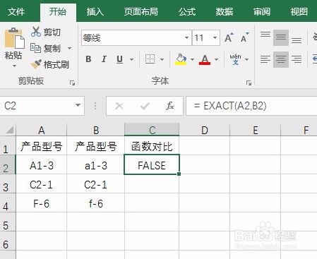Click the Copy (复制) button
Screen dimensions: 317x259
[x=46, y=48]
